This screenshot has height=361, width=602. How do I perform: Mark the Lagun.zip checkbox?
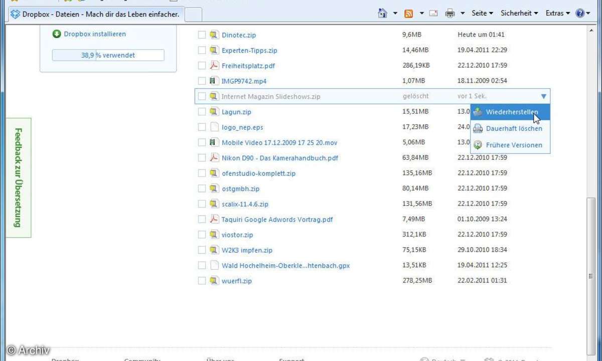[x=202, y=112]
